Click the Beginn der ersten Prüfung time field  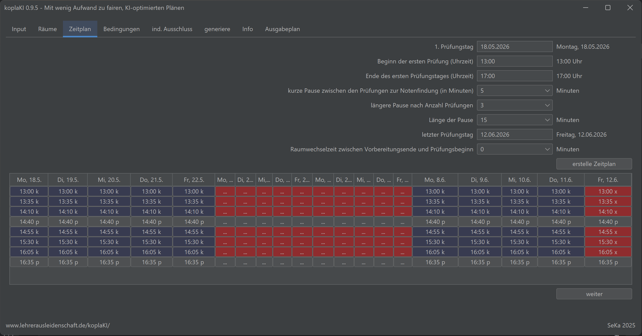[x=514, y=61]
